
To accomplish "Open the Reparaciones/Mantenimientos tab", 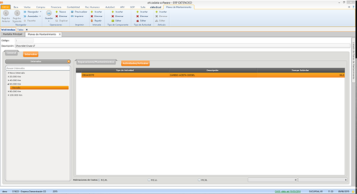I will point(96,62).
